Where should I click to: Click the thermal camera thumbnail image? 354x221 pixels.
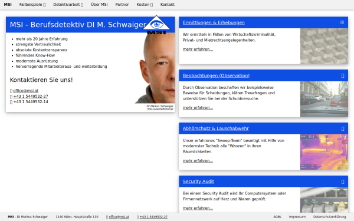click(x=324, y=152)
